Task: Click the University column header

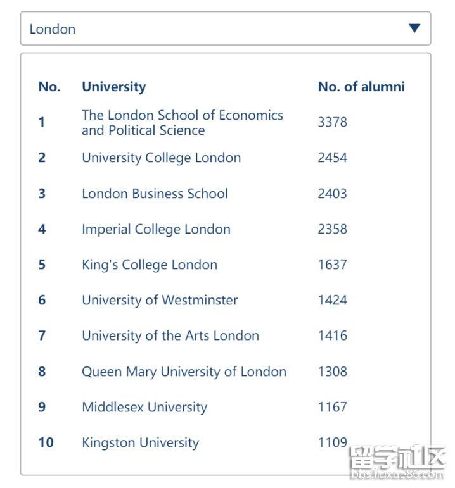Action: click(x=113, y=87)
